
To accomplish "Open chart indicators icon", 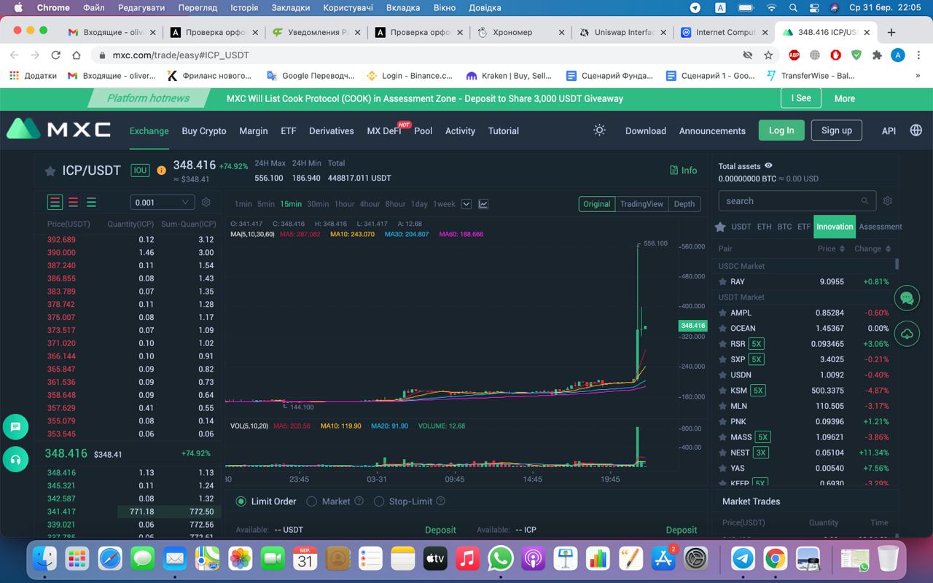I will (483, 204).
